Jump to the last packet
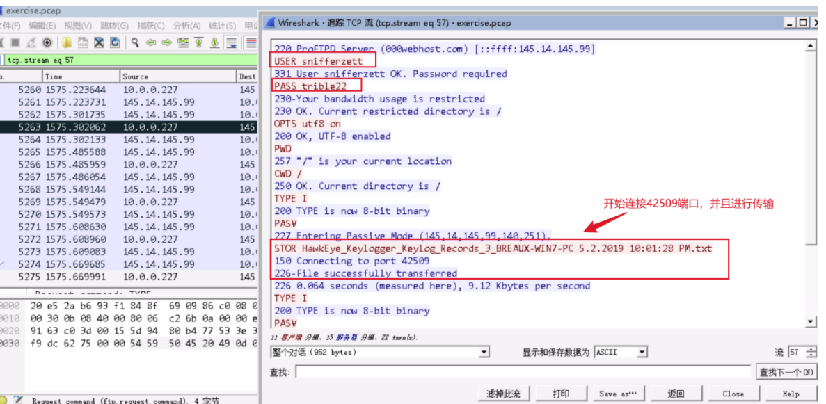The image size is (826, 404). 214,42
